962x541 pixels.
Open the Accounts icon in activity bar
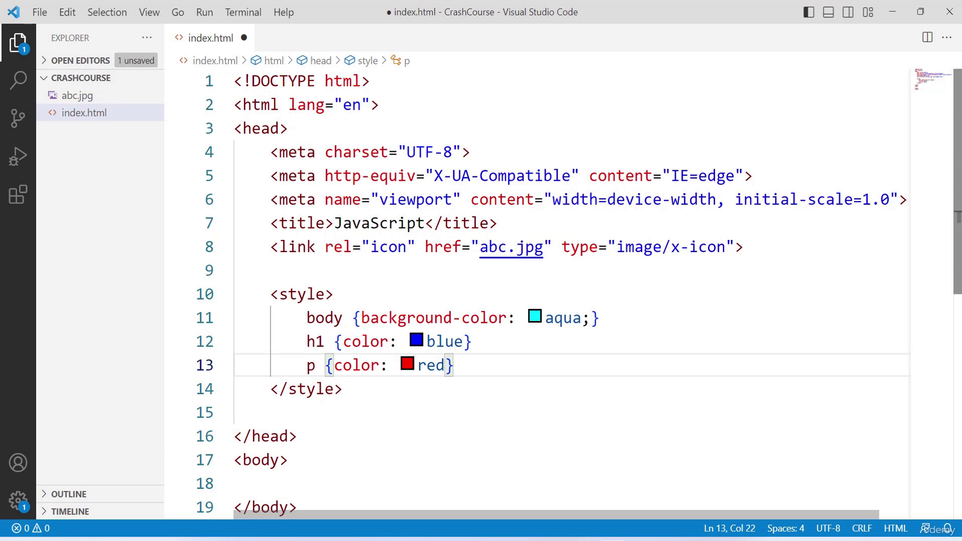tap(18, 462)
